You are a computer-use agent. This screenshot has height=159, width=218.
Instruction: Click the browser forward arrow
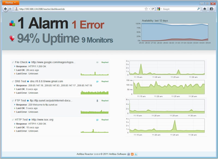[10, 9]
